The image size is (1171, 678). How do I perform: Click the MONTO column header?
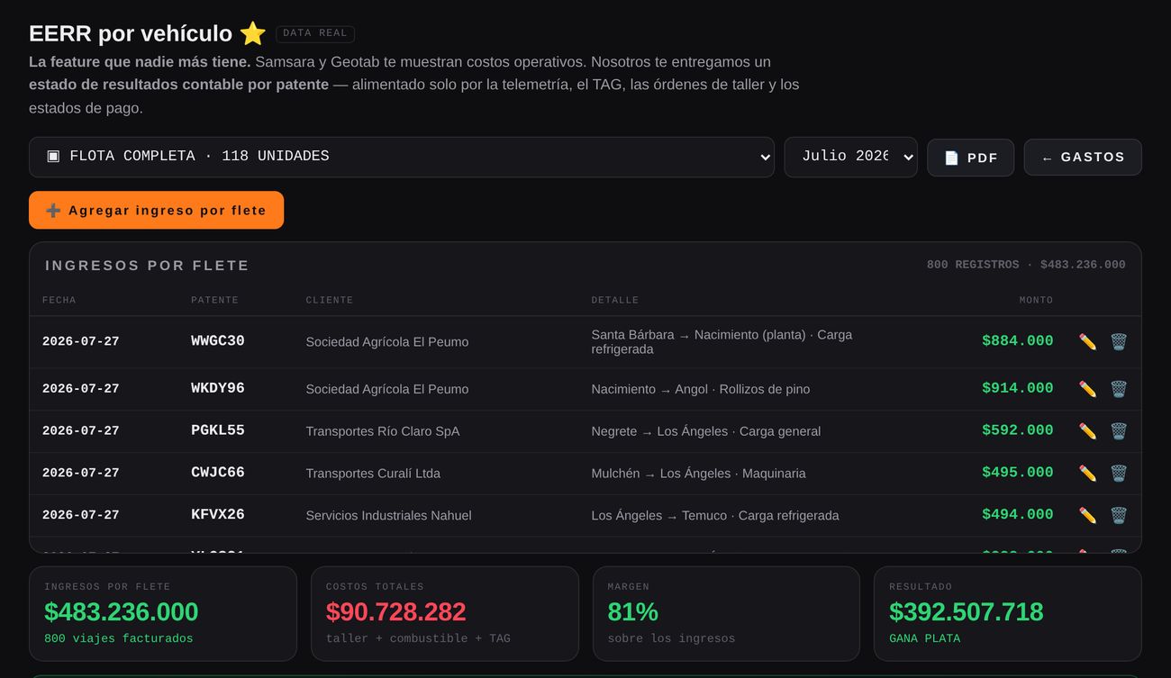coord(1036,300)
